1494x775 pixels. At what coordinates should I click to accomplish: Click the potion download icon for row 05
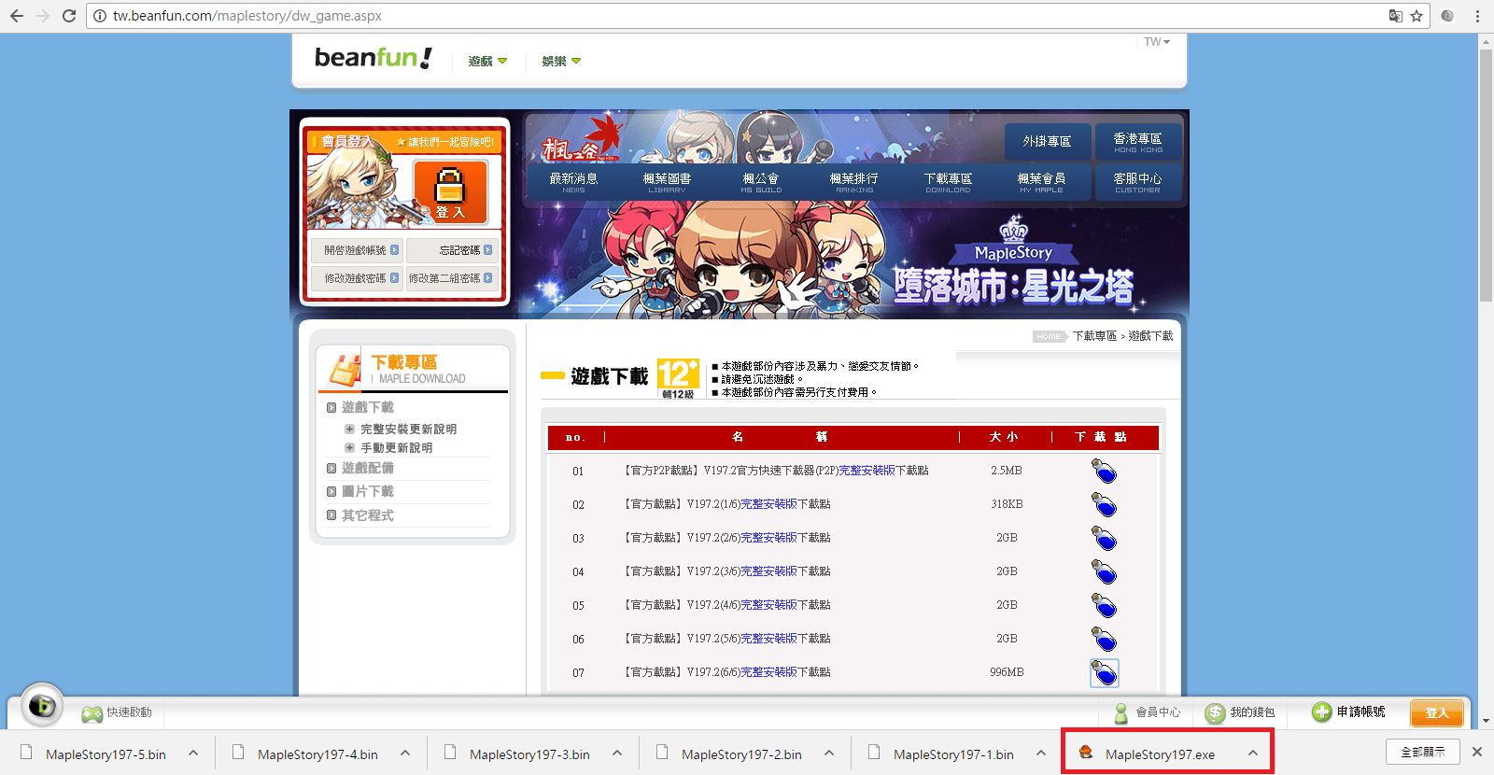click(x=1104, y=606)
